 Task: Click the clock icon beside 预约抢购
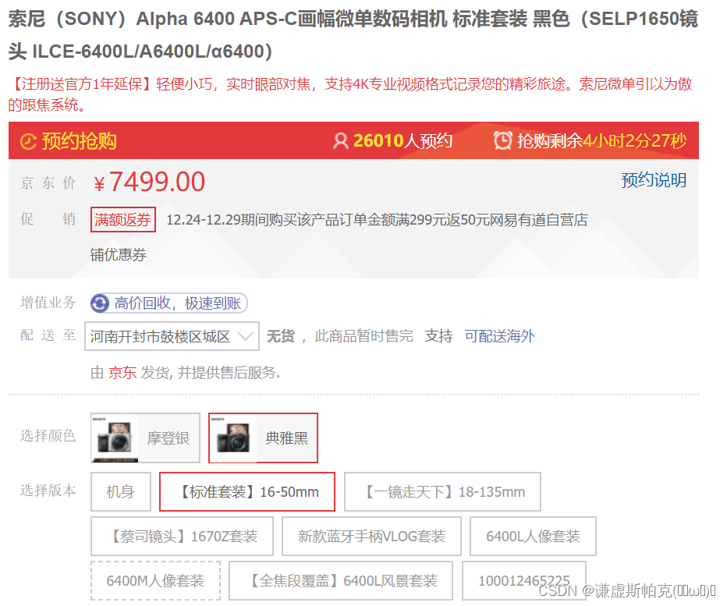28,141
